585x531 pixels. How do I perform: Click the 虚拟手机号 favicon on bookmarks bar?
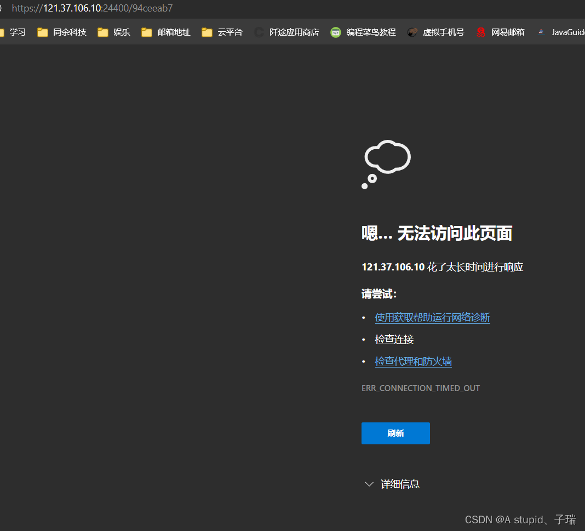412,32
